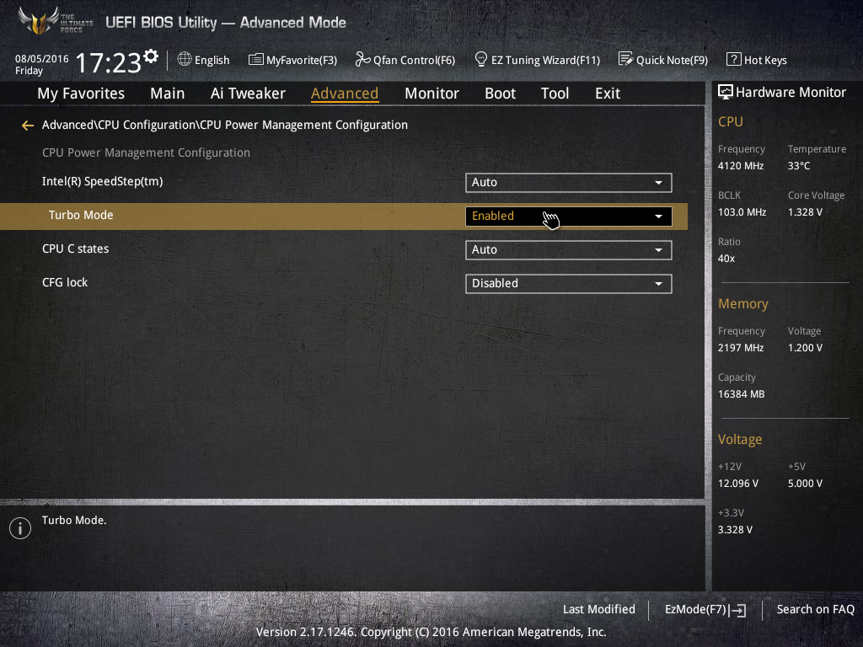Click the EzMode exit arrow icon

(x=737, y=610)
